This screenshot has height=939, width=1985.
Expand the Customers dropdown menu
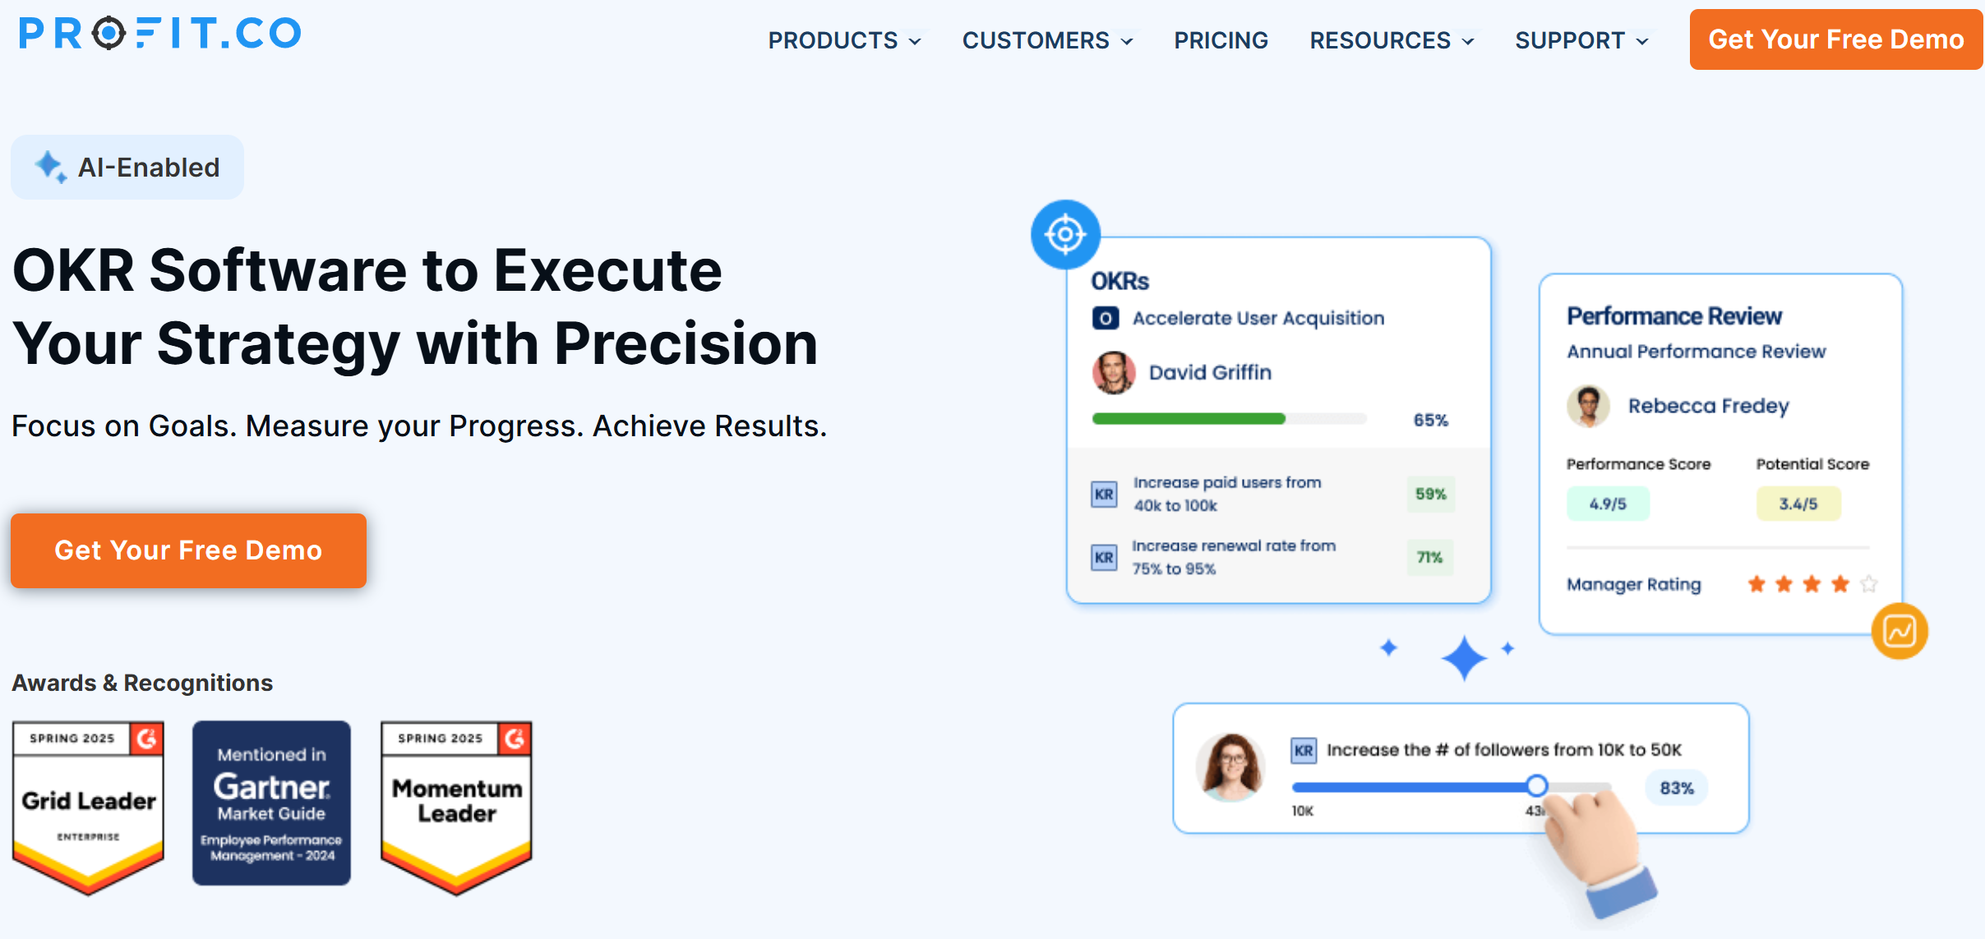(1048, 40)
